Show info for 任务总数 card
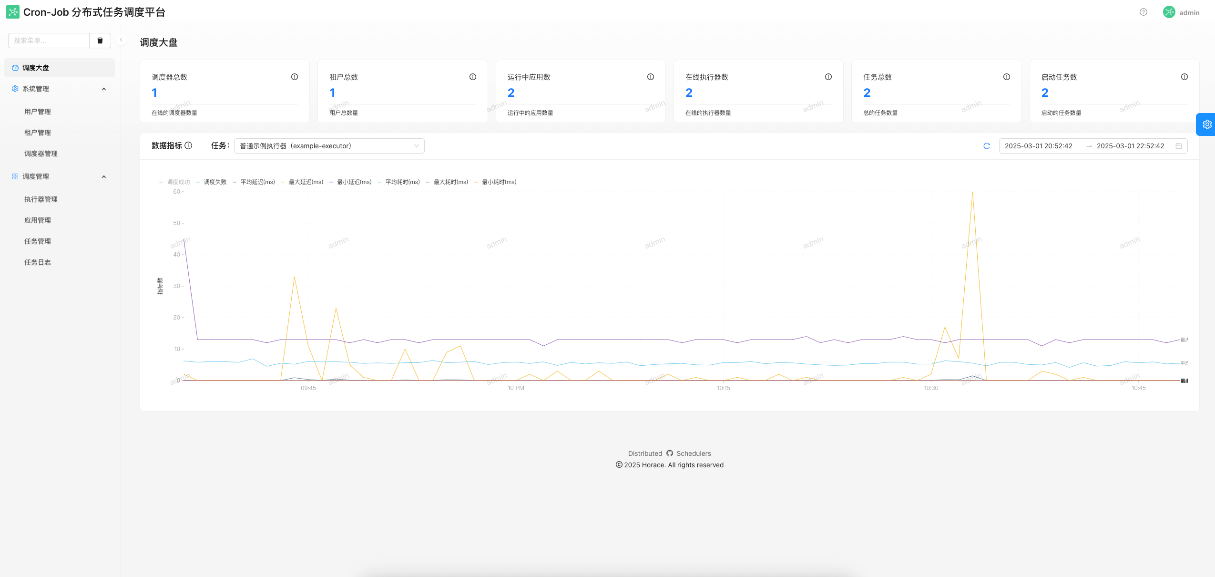1215x577 pixels. click(x=1007, y=77)
